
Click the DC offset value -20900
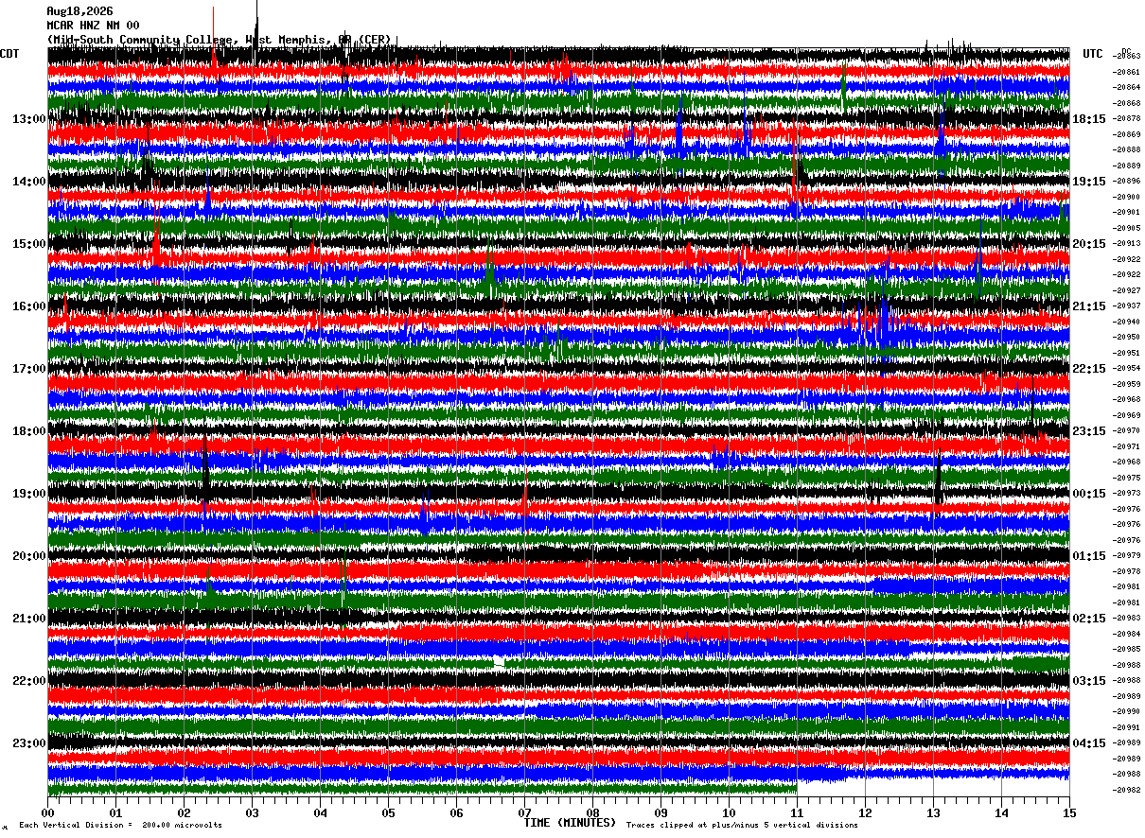[1126, 197]
